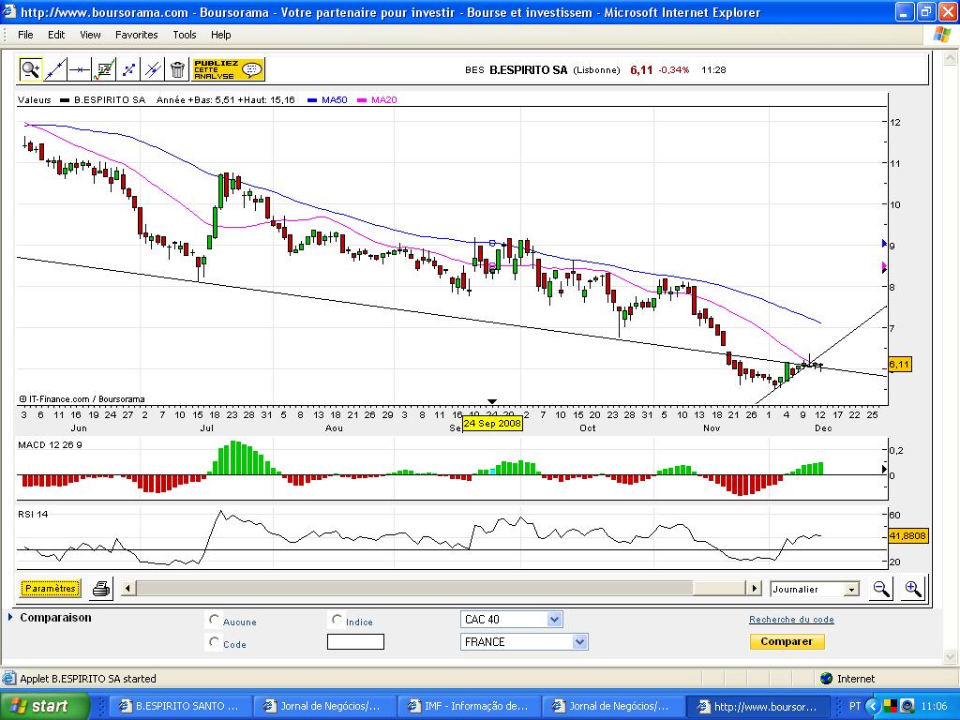Open the Help menu
960x720 pixels.
221,35
